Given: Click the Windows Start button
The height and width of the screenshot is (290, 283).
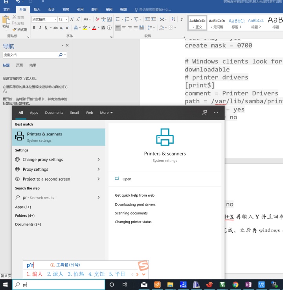Looking at the screenshot, I should (6, 285).
